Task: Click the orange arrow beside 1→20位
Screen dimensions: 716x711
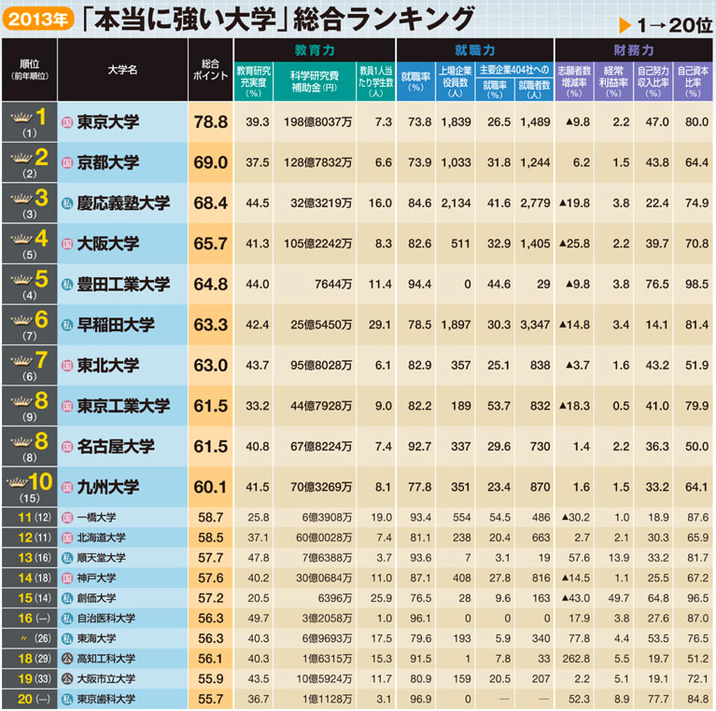Action: pyautogui.click(x=625, y=25)
